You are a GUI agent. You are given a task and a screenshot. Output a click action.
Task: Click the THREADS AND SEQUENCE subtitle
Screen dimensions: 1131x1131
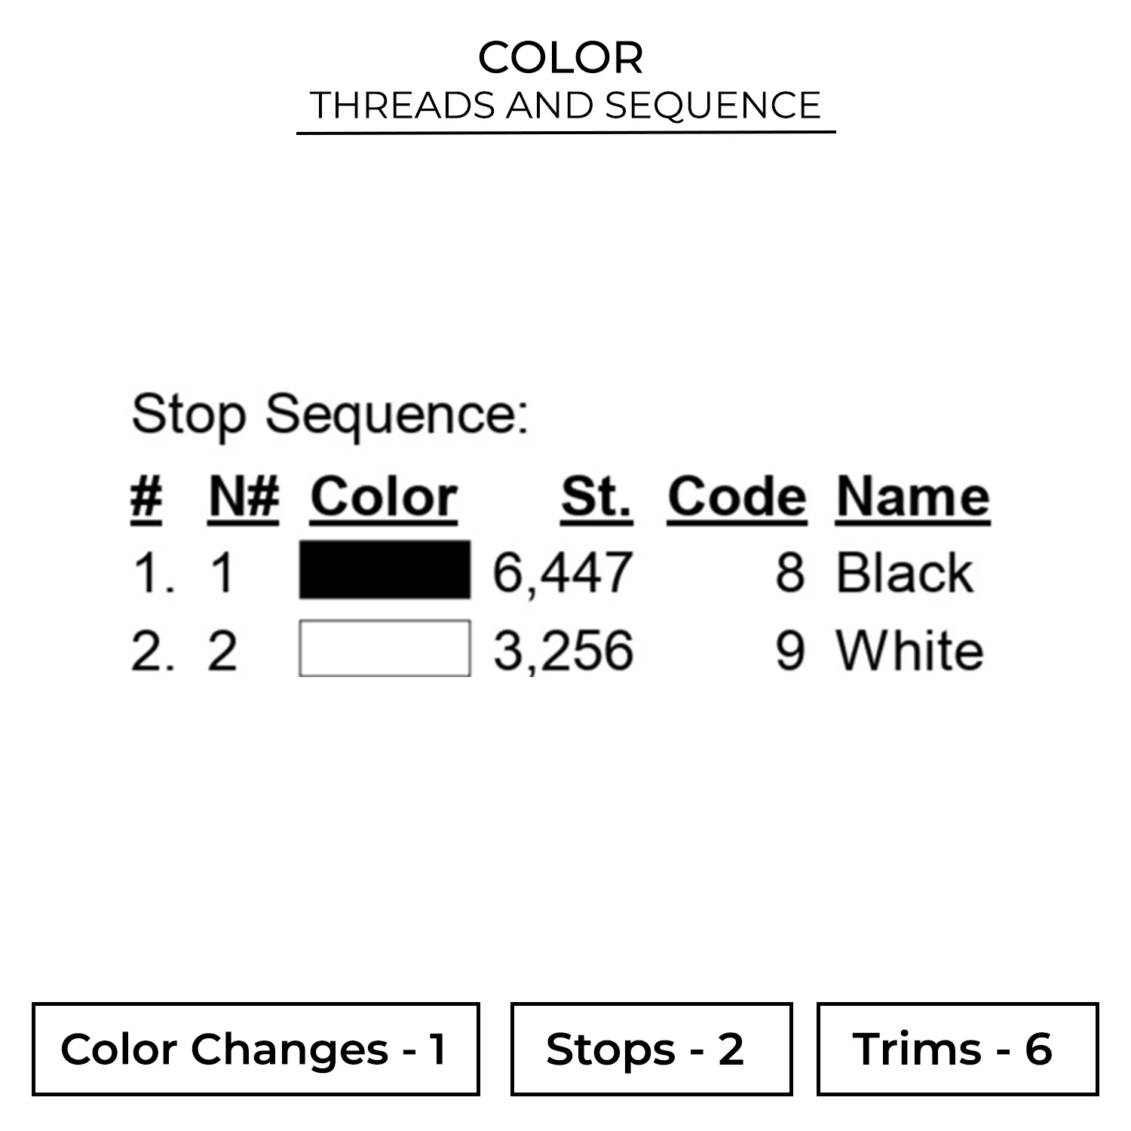[565, 106]
